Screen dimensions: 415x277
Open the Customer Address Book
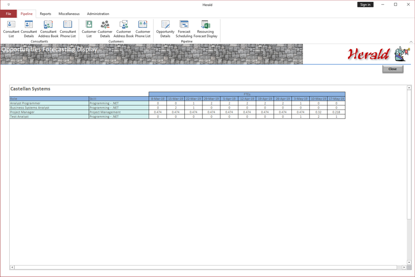(x=124, y=29)
